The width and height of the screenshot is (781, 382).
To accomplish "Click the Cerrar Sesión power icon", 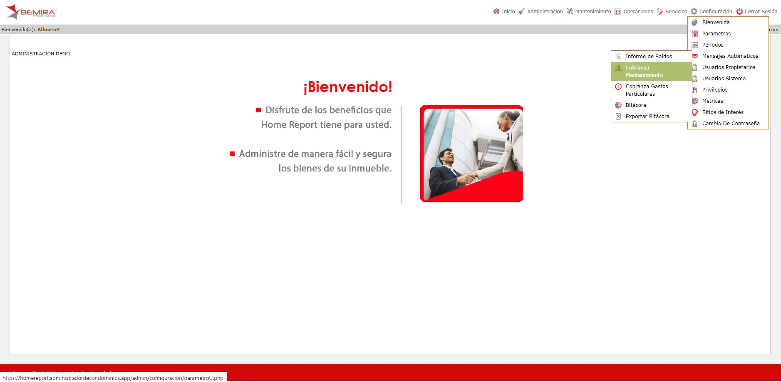I will click(x=739, y=11).
